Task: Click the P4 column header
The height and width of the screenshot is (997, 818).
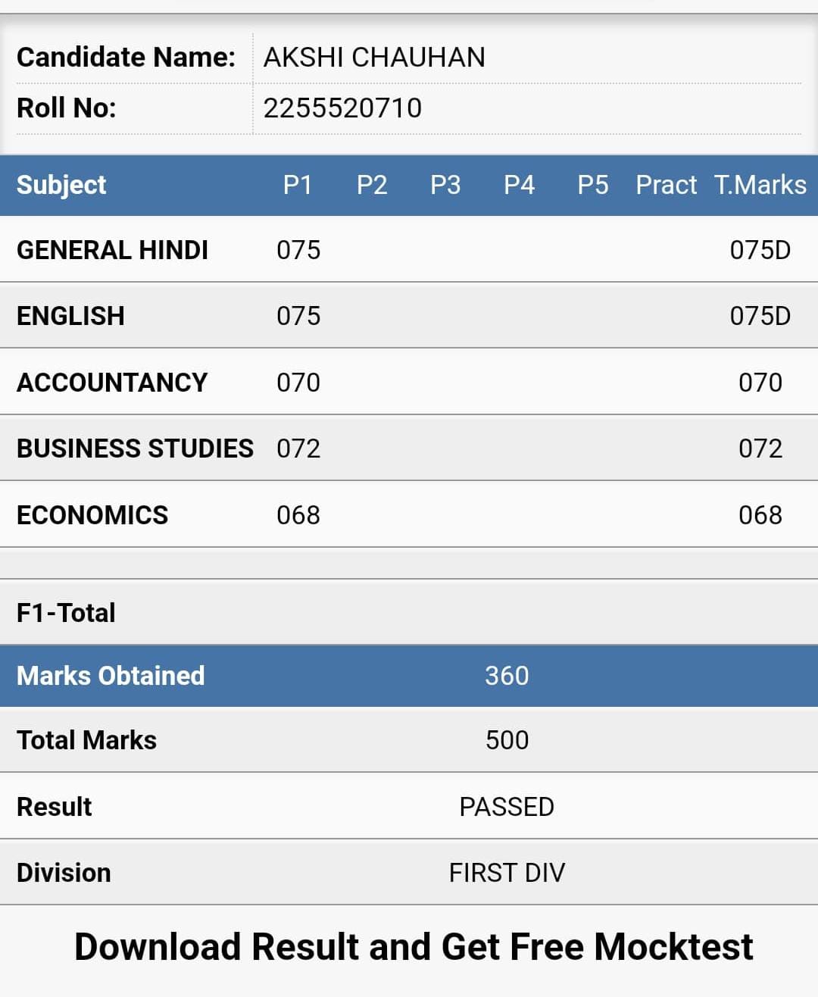Action: click(x=520, y=185)
